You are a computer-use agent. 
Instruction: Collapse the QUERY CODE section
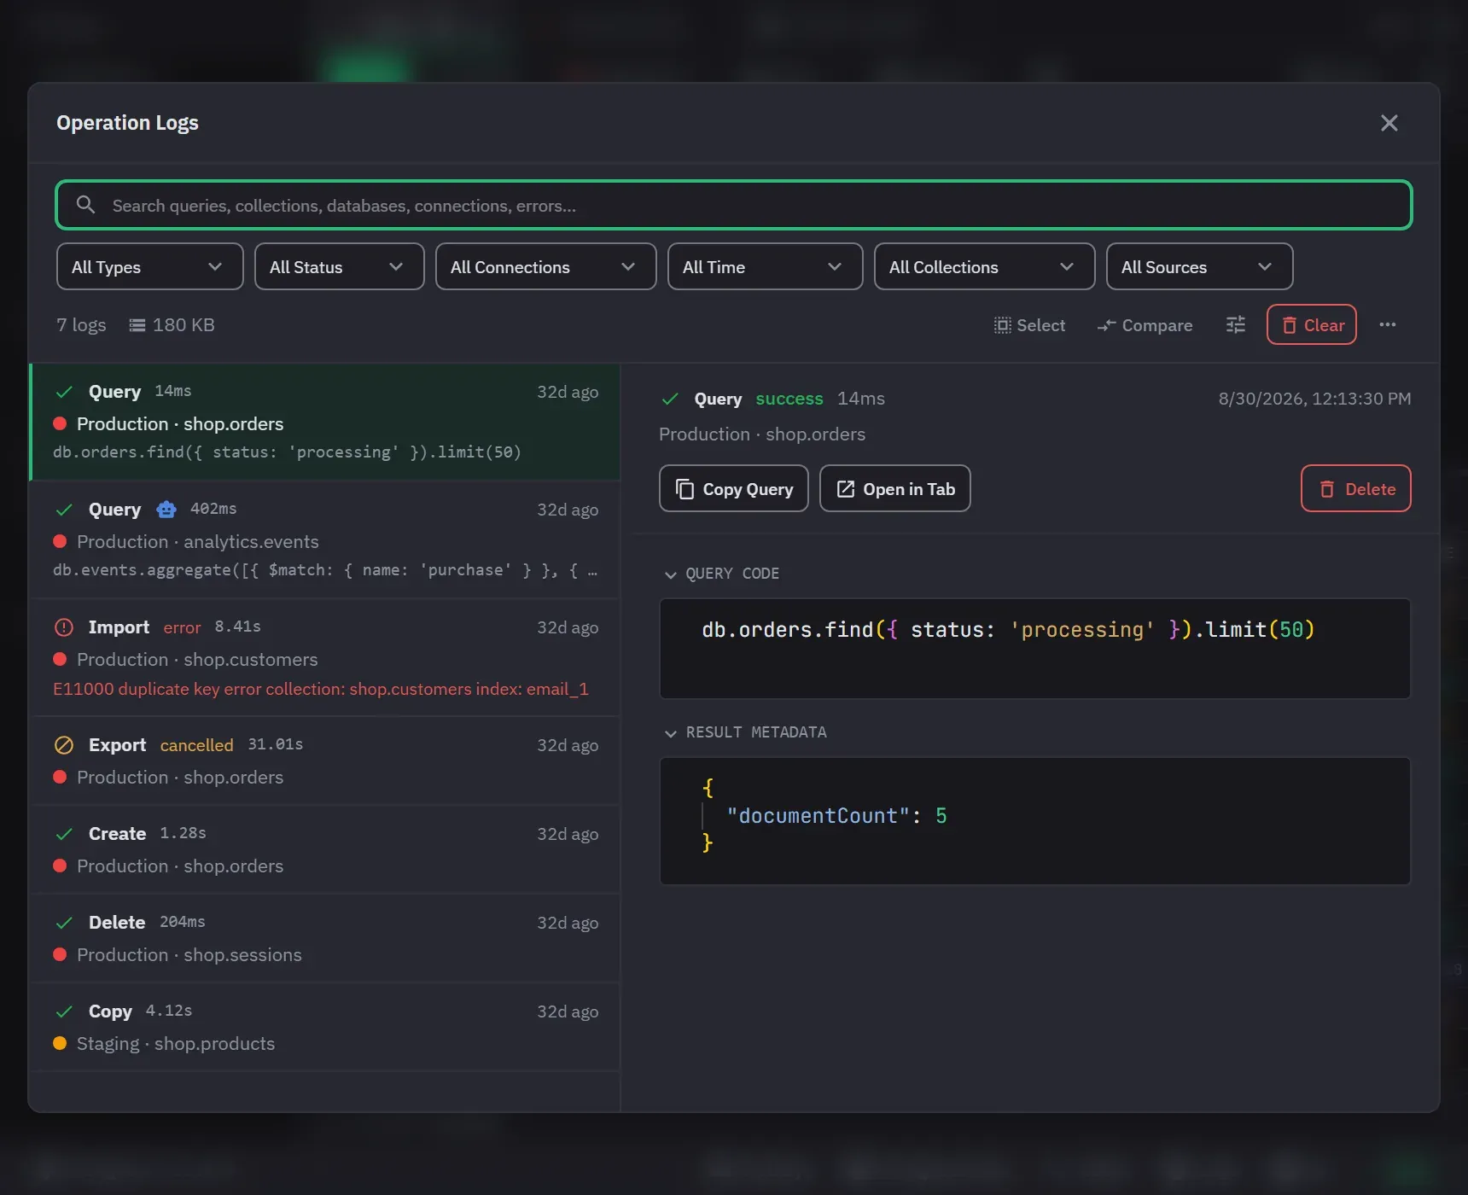722,574
